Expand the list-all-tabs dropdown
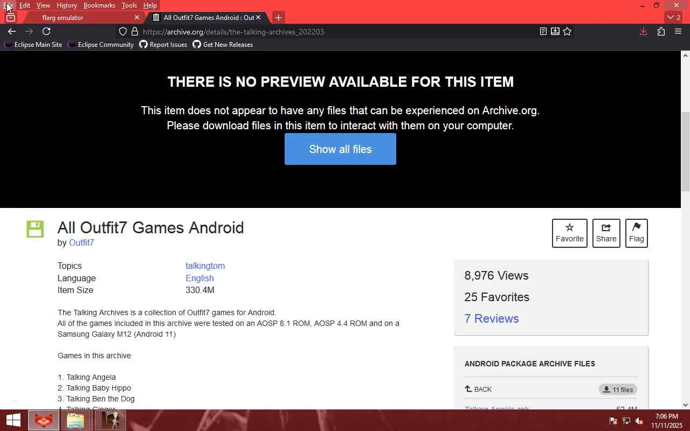 pyautogui.click(x=674, y=17)
